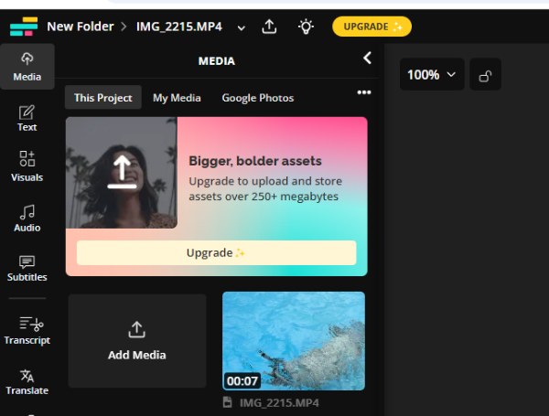Viewport: 549px width, 416px height.
Task: Open the Visuals sidebar tool
Action: pyautogui.click(x=27, y=166)
